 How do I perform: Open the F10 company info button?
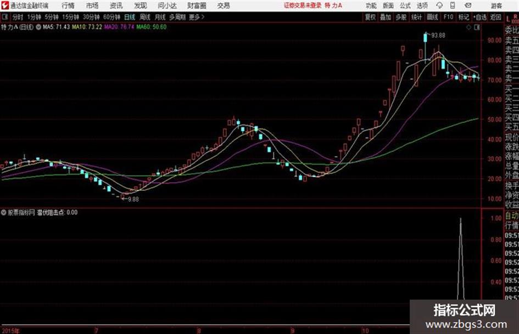point(449,17)
